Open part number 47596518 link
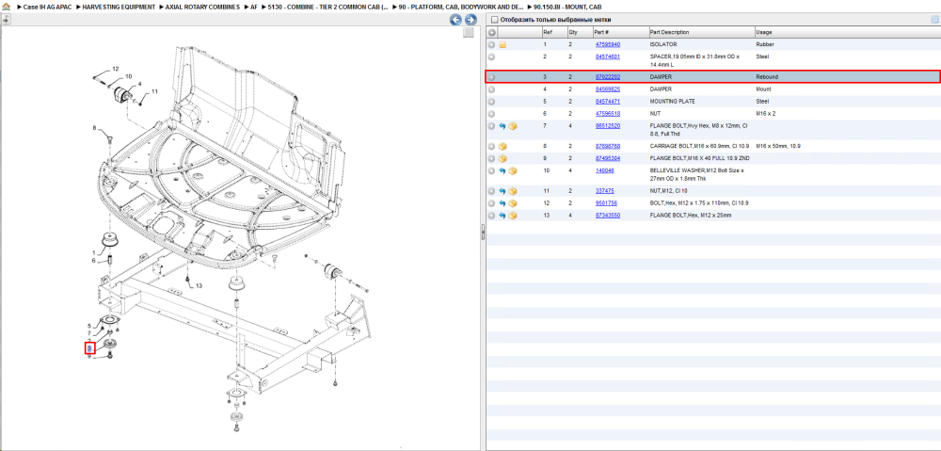 [607, 114]
